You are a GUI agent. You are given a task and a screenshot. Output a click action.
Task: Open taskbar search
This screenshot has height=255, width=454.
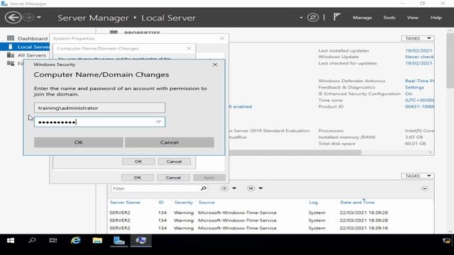(32, 241)
